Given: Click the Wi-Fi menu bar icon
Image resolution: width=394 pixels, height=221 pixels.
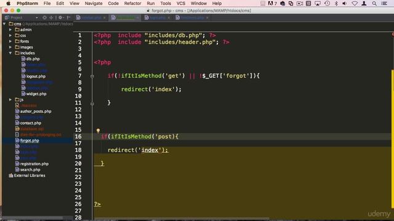Looking at the screenshot, I should [x=355, y=4].
